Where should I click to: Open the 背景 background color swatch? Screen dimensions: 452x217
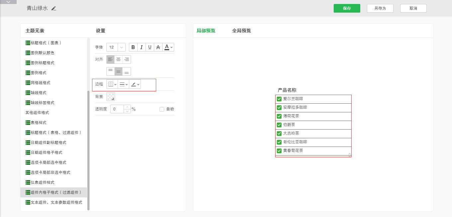111,97
